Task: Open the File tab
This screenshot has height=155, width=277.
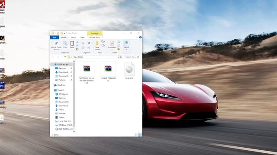Action: click(55, 37)
